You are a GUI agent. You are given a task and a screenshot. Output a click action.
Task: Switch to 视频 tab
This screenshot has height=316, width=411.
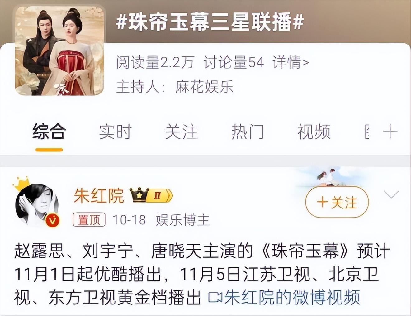(x=314, y=132)
